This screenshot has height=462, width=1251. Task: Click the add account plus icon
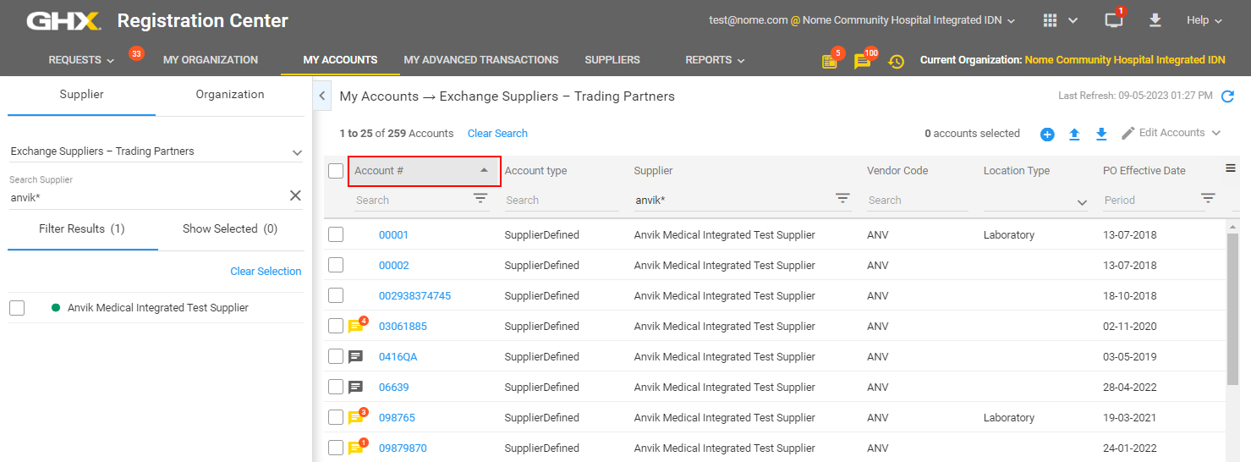[x=1047, y=135]
